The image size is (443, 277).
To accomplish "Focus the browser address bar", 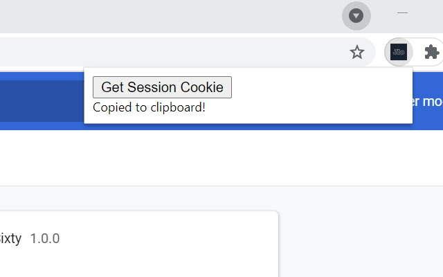I will pyautogui.click(x=173, y=52).
